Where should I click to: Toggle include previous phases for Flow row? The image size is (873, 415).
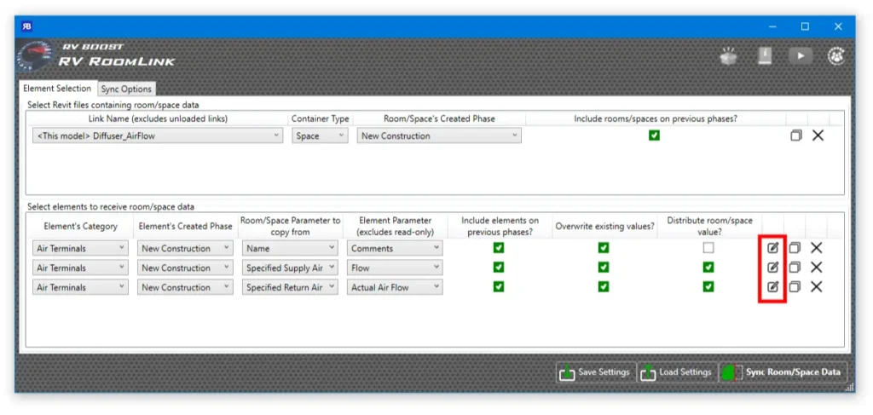(499, 268)
